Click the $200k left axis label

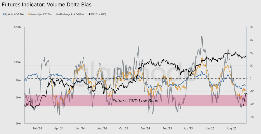18,27
